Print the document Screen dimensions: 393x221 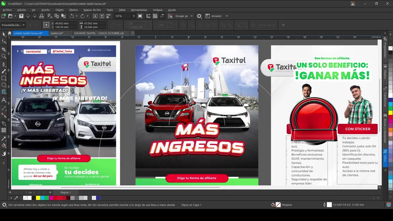[x=41, y=16]
